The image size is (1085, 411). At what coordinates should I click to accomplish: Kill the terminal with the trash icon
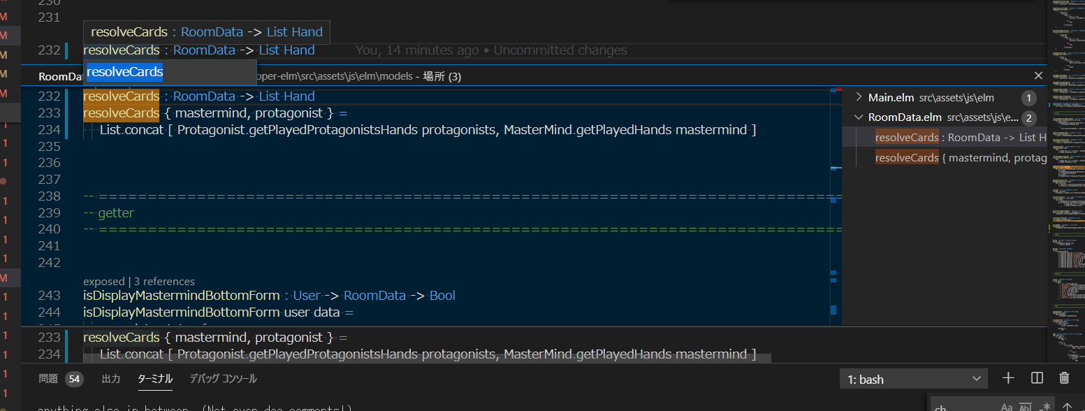[x=1064, y=378]
